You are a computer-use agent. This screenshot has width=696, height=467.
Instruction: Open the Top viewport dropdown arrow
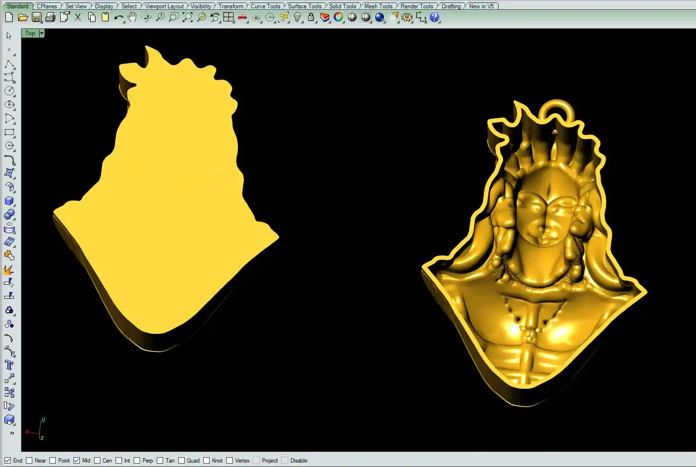click(42, 33)
